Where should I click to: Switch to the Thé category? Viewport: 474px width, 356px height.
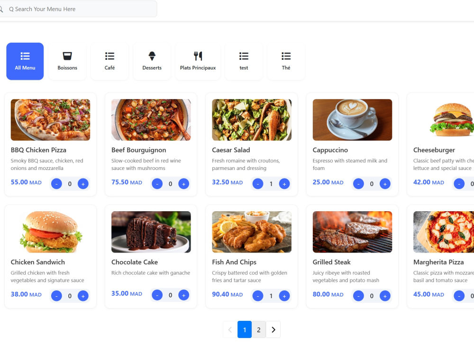point(286,61)
